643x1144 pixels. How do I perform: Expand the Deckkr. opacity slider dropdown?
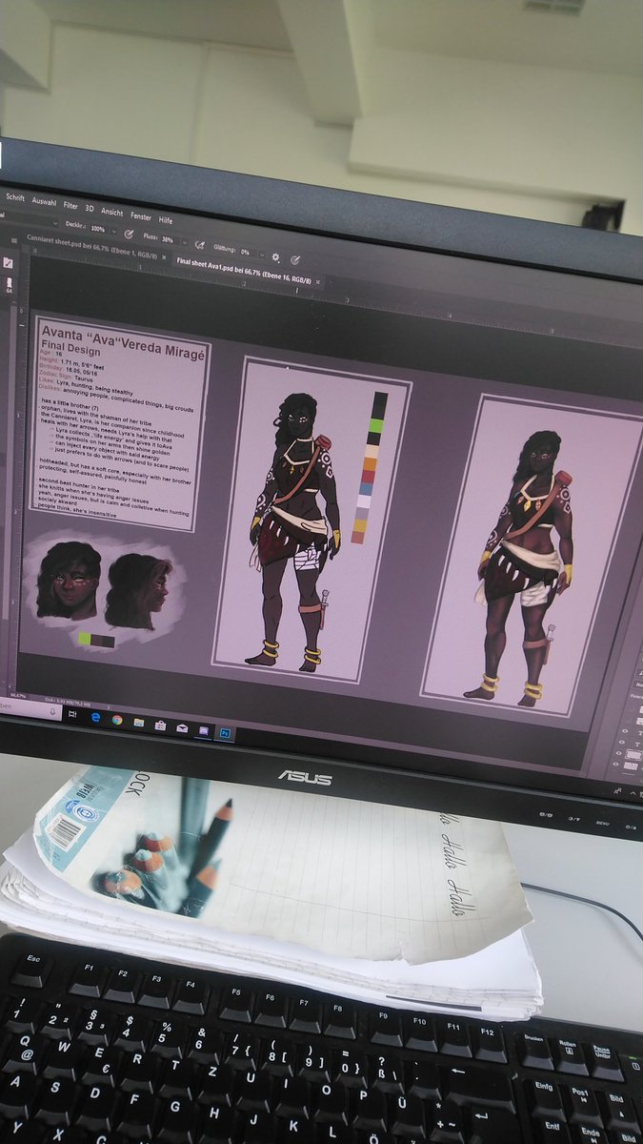point(113,231)
